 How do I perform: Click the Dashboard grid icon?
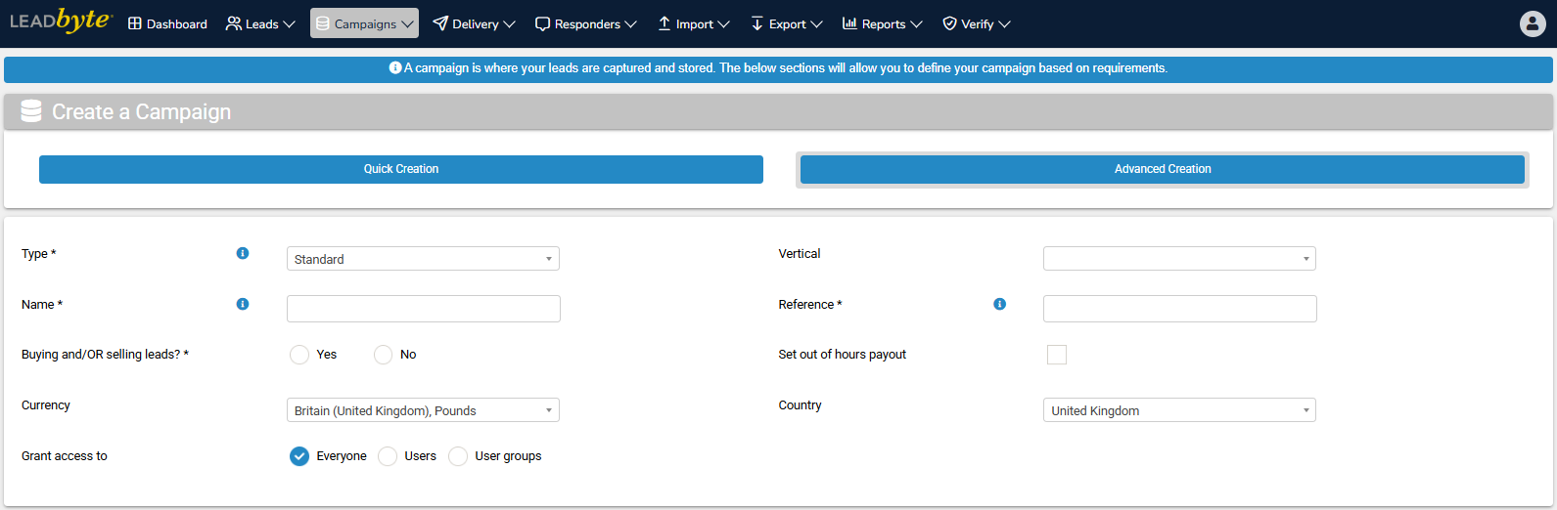(x=135, y=23)
